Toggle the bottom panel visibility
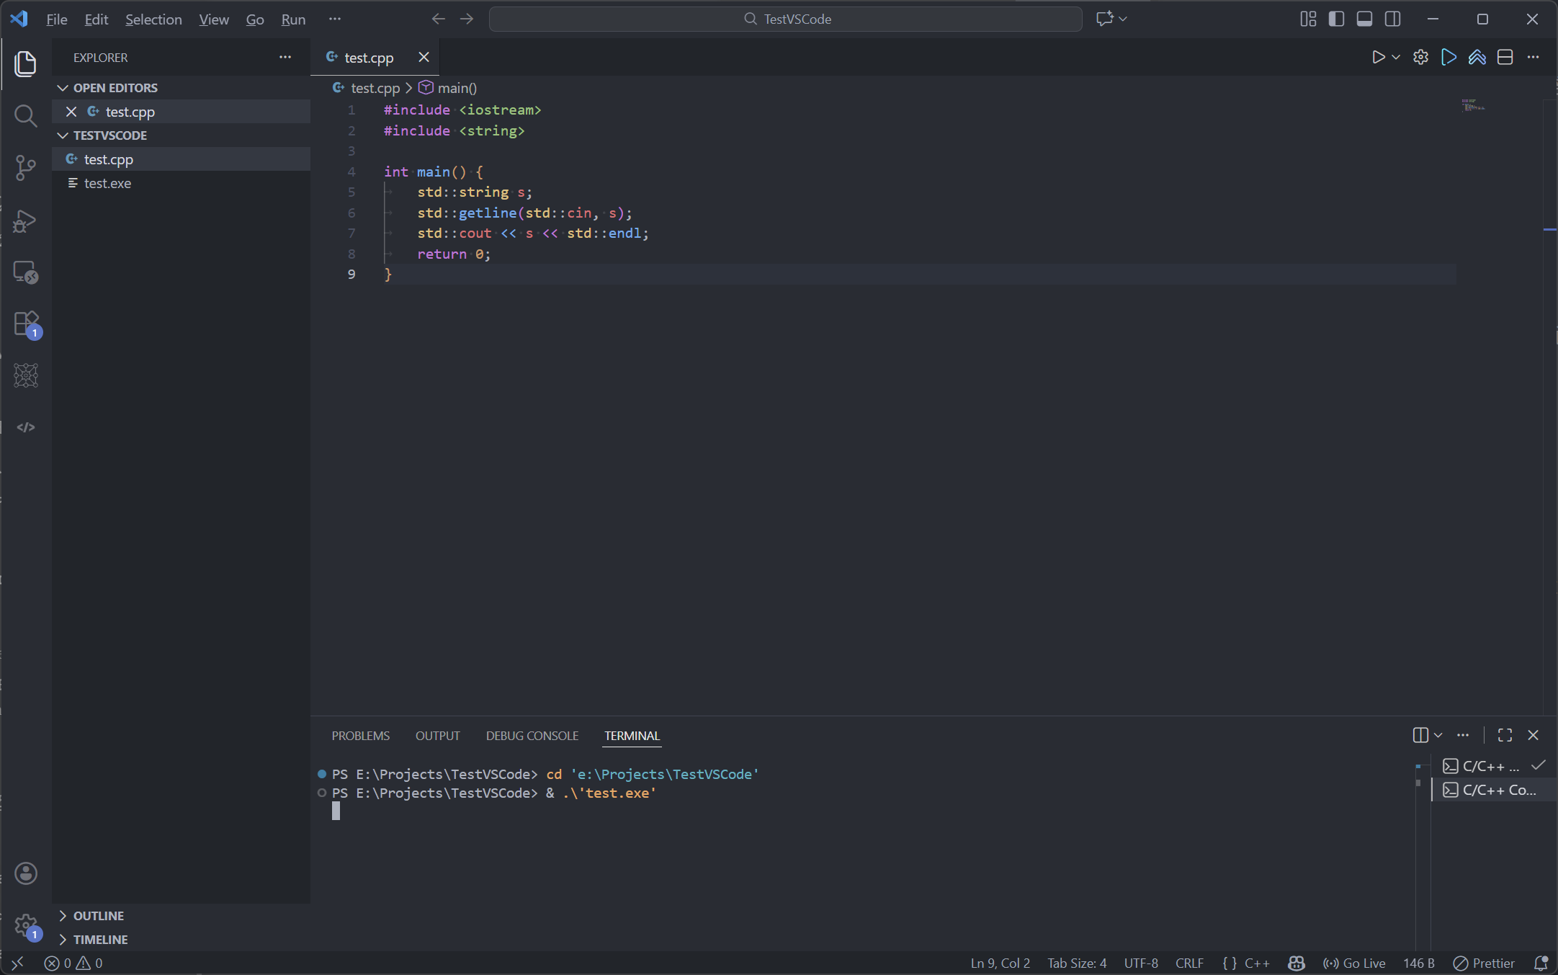The width and height of the screenshot is (1558, 975). [x=1364, y=19]
